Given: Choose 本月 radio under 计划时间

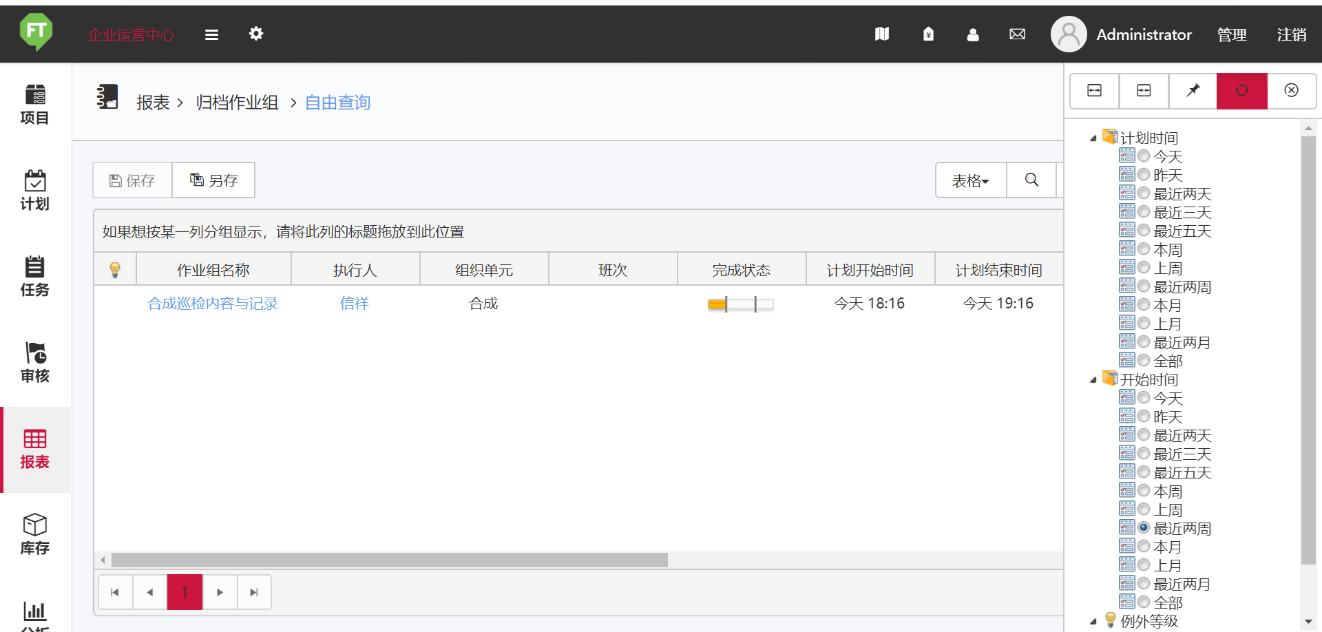Looking at the screenshot, I should click(1144, 305).
